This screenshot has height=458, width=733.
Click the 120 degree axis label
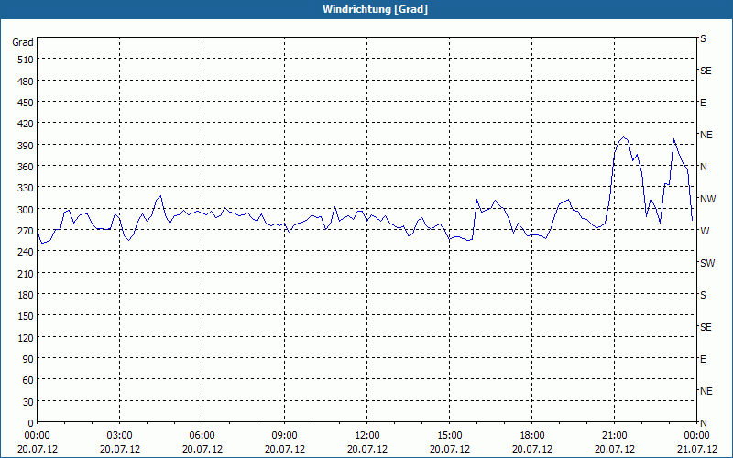(26, 337)
